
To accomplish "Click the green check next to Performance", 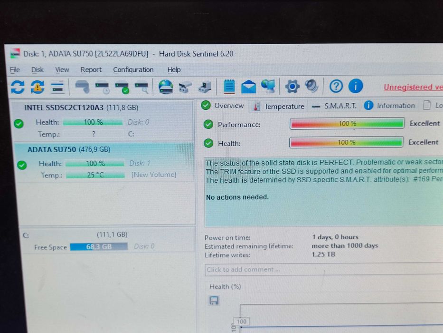I will tap(208, 124).
